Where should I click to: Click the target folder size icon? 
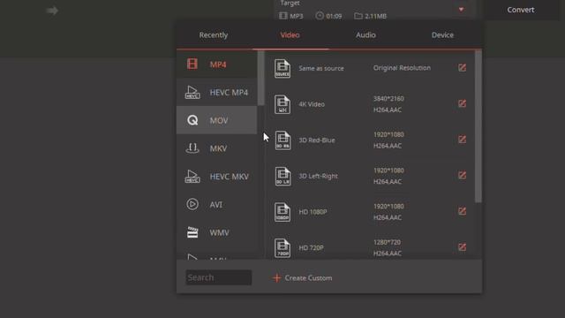(358, 16)
